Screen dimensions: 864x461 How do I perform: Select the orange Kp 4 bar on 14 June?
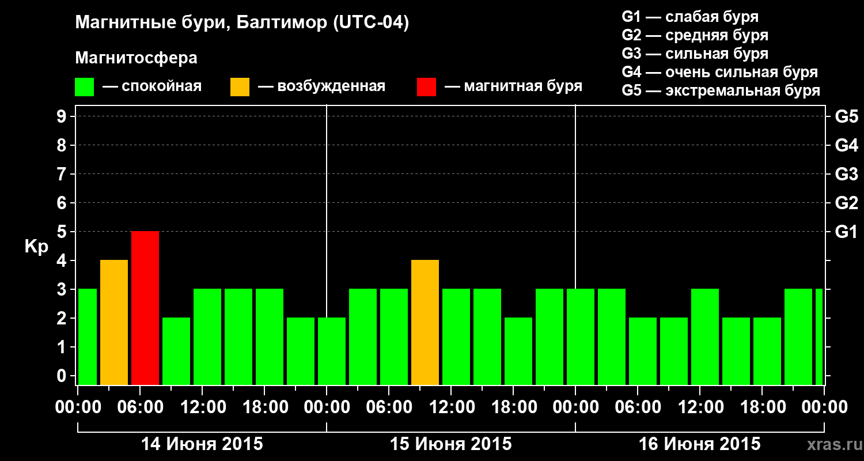pyautogui.click(x=114, y=323)
